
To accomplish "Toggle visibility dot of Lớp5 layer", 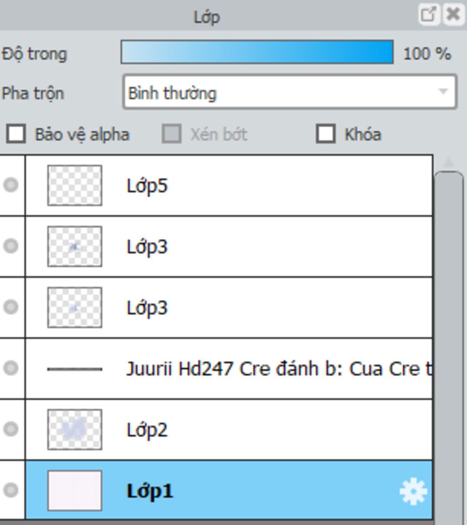I will click(x=10, y=185).
